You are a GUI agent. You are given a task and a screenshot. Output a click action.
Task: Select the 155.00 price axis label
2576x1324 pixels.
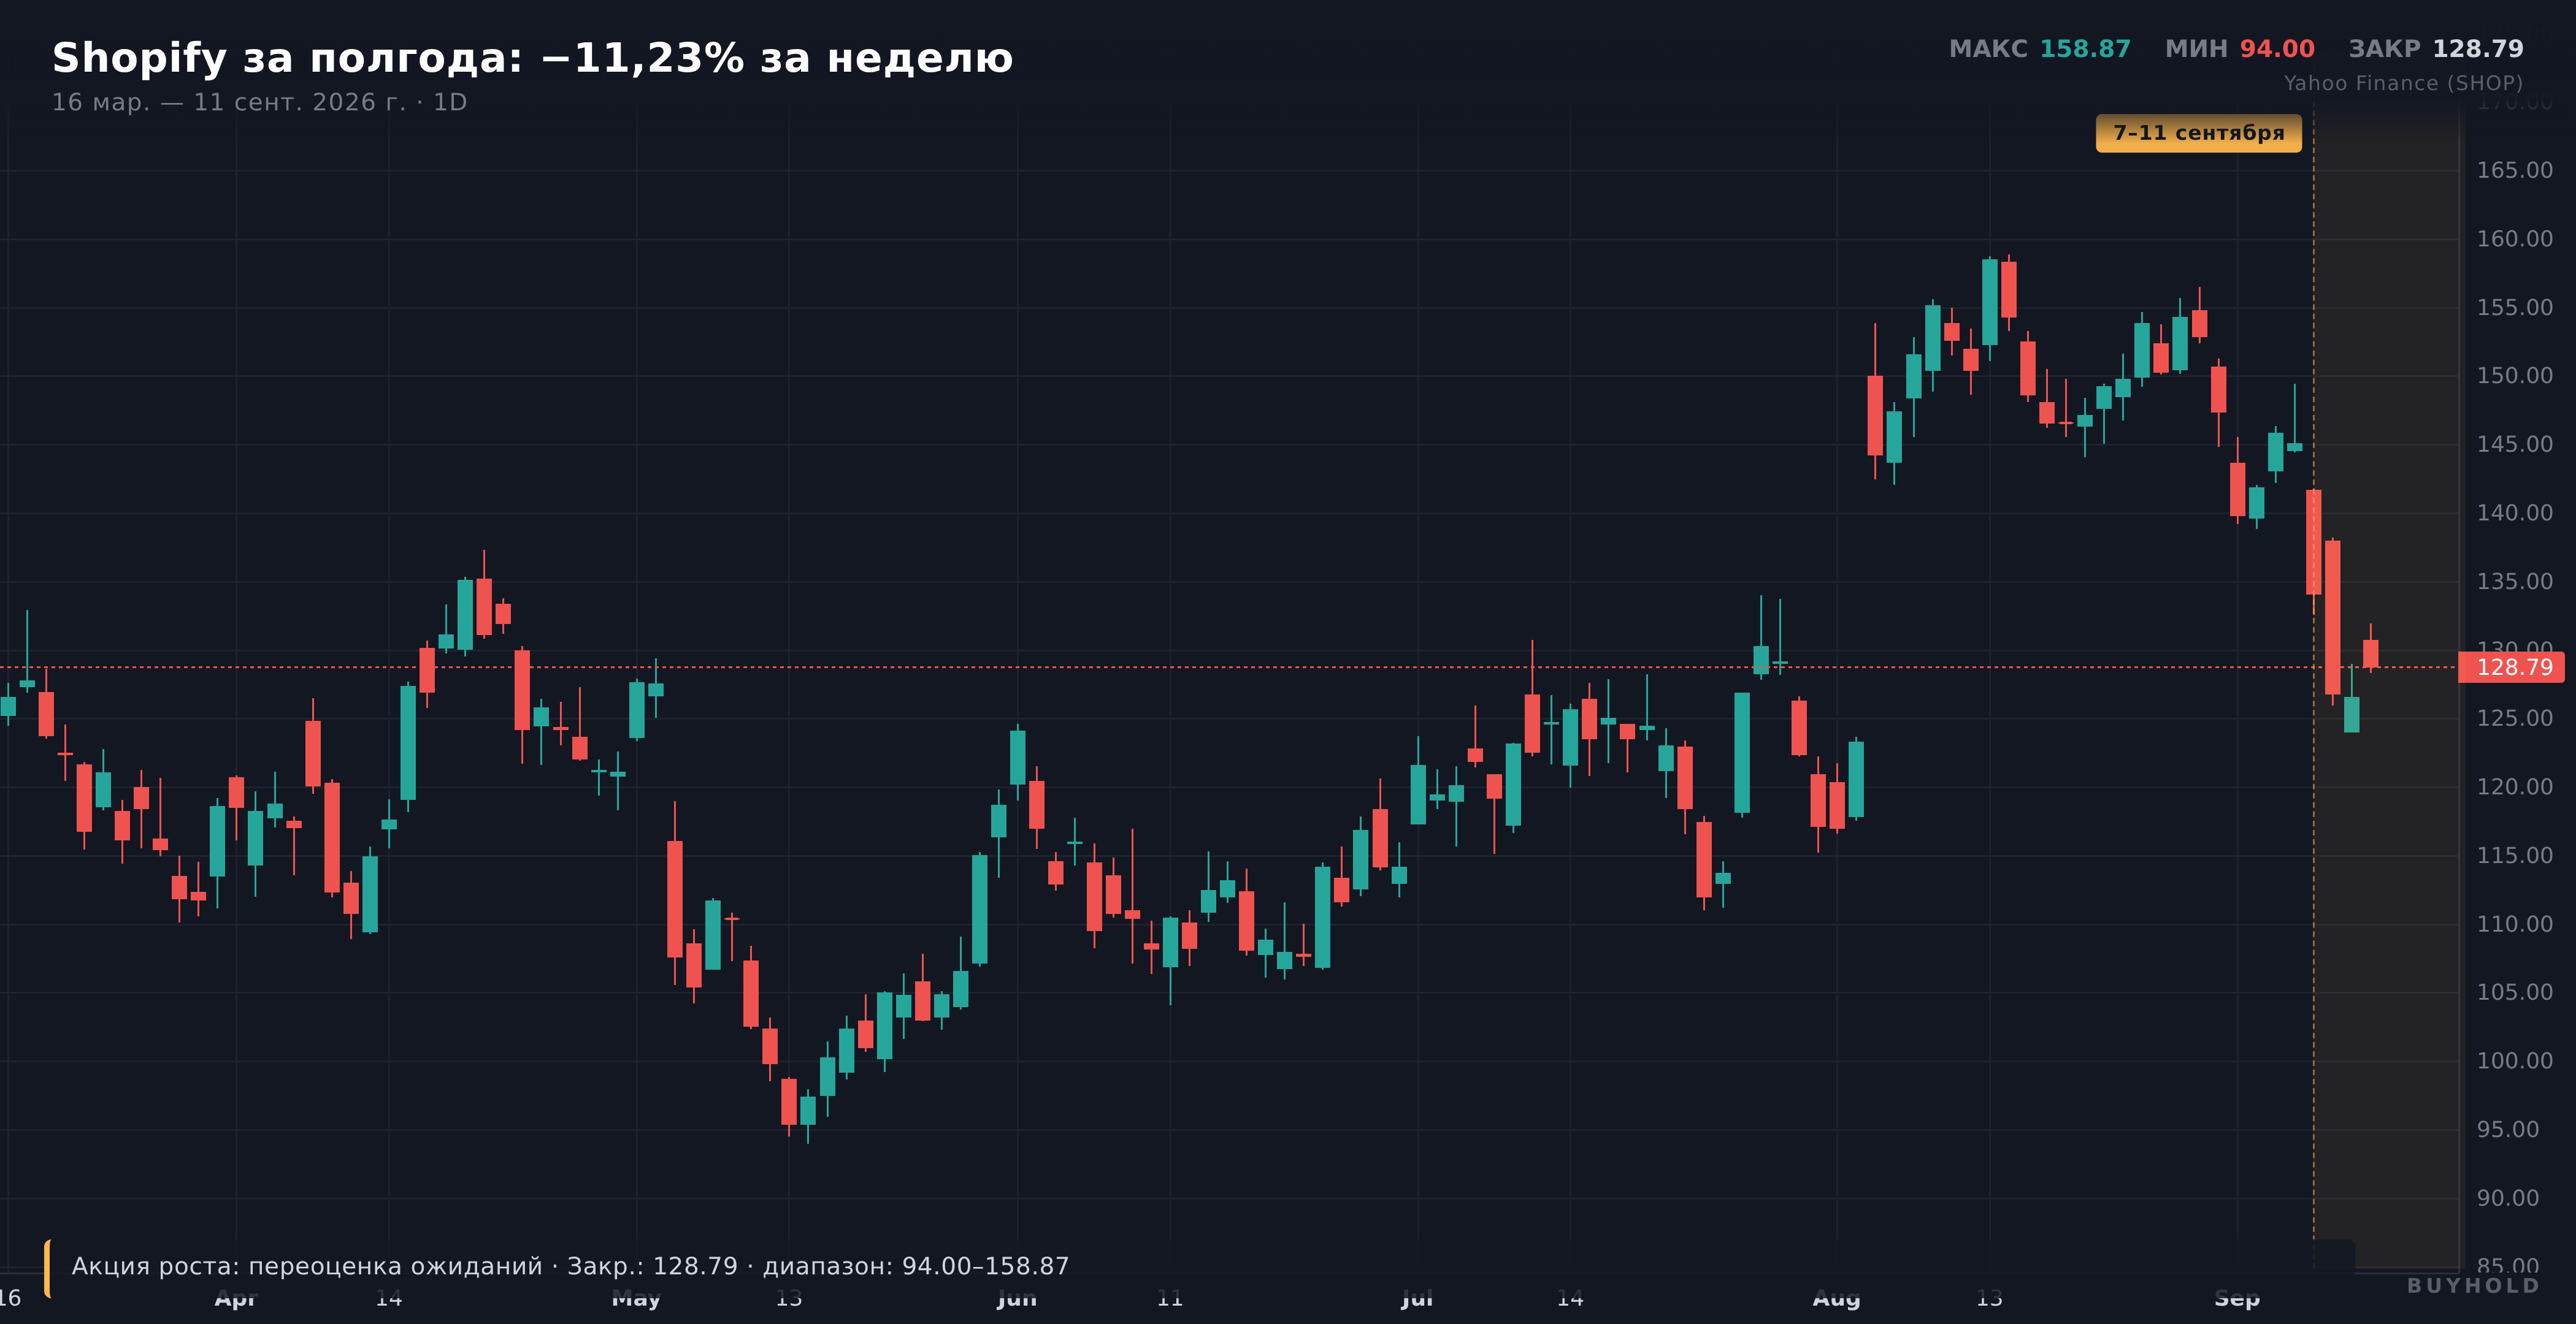(2514, 308)
